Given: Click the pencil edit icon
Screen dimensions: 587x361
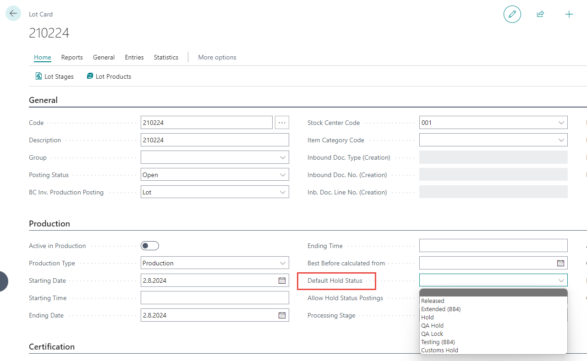Looking at the screenshot, I should (x=512, y=14).
